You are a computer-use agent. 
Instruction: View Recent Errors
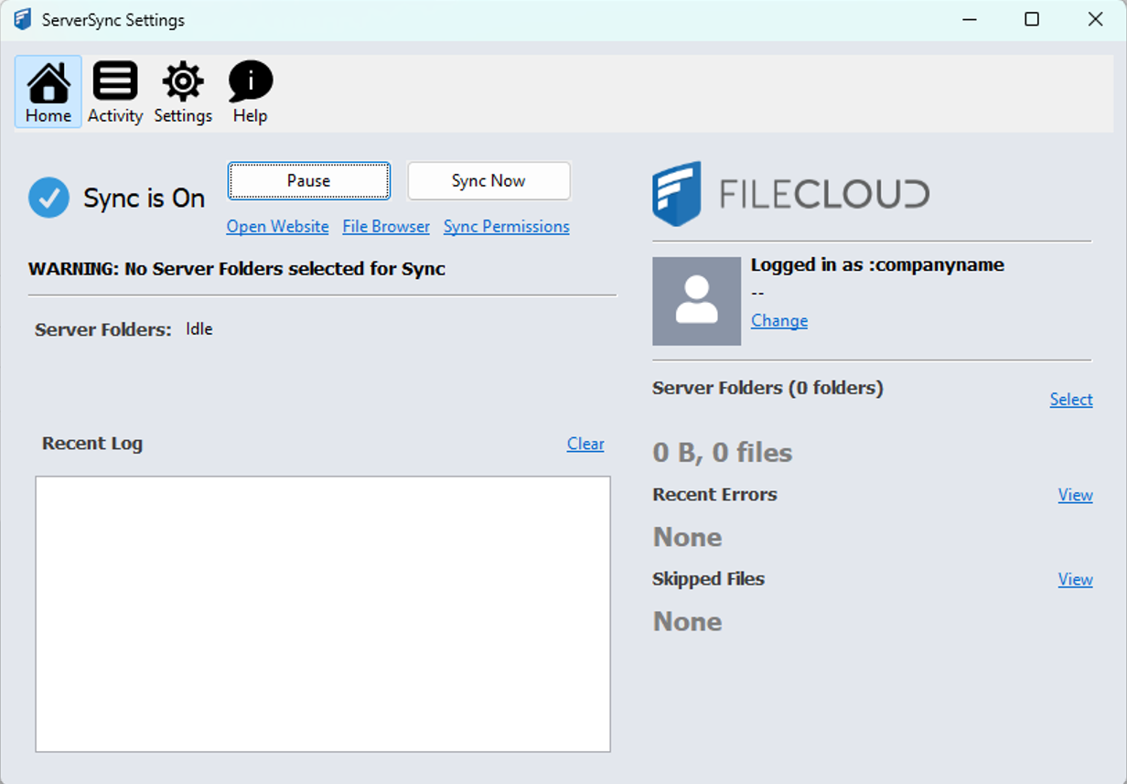(x=1076, y=495)
